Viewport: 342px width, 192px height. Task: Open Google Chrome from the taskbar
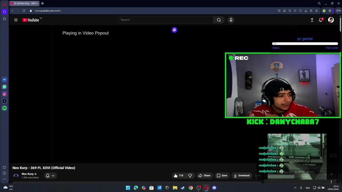tap(191, 188)
